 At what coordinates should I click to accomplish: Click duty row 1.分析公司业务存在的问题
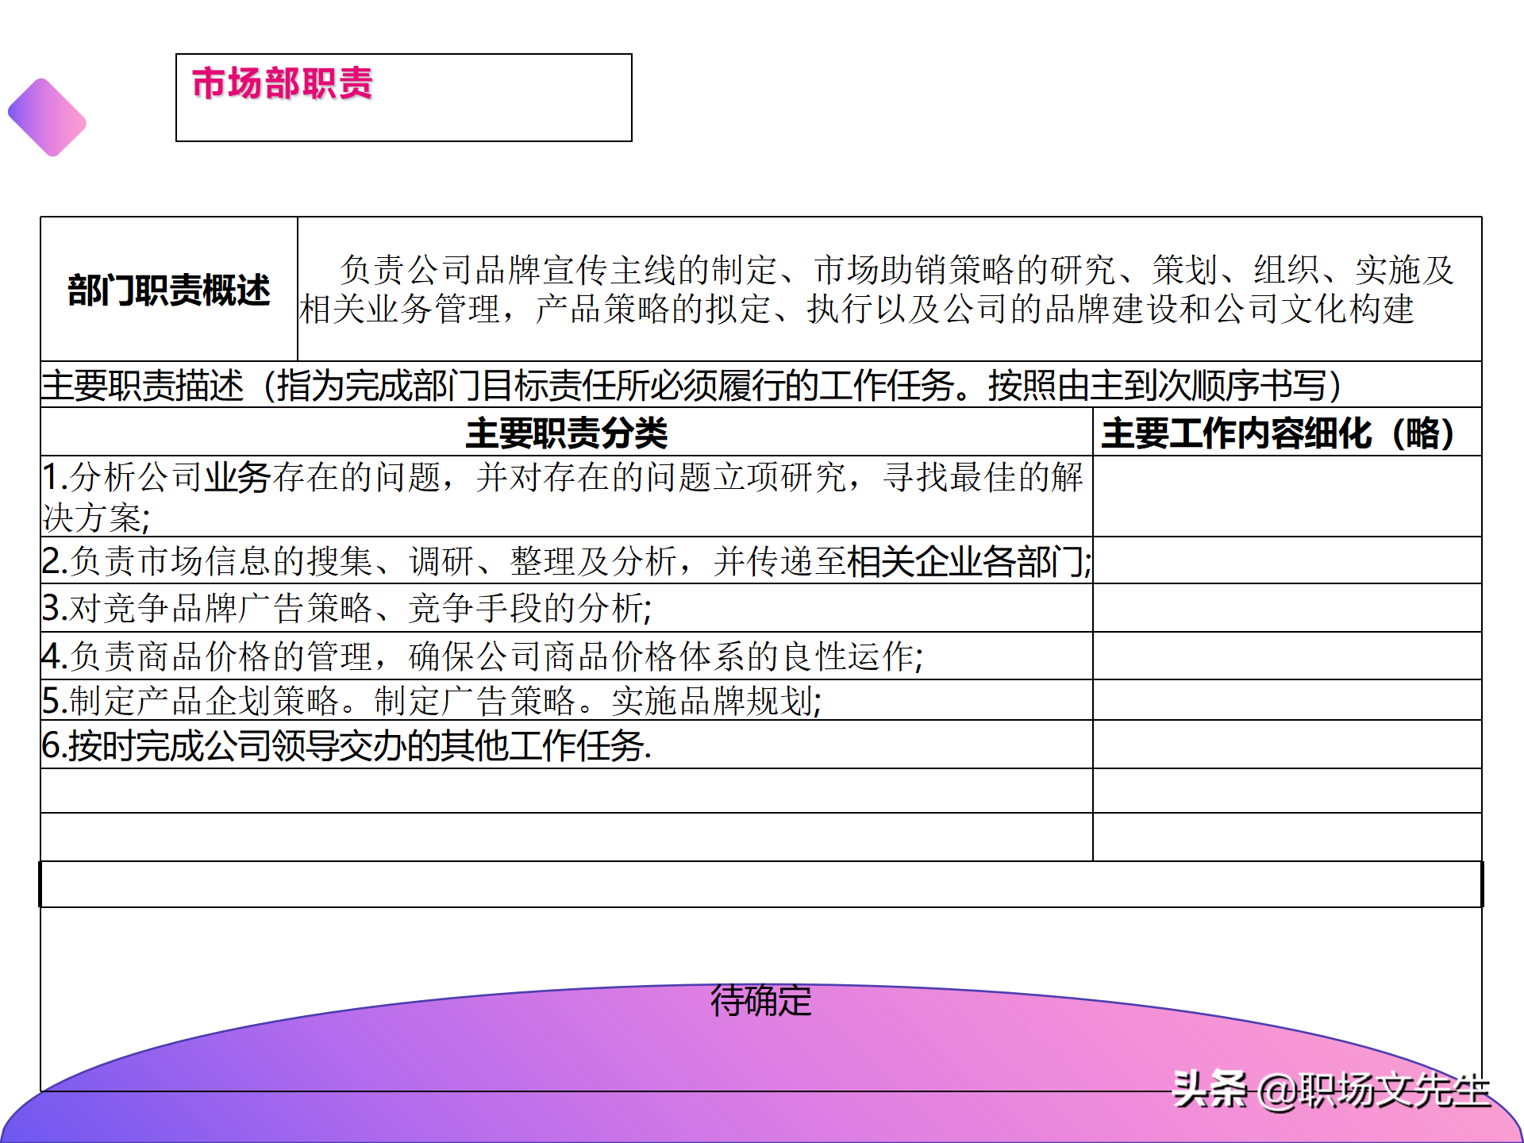point(567,497)
